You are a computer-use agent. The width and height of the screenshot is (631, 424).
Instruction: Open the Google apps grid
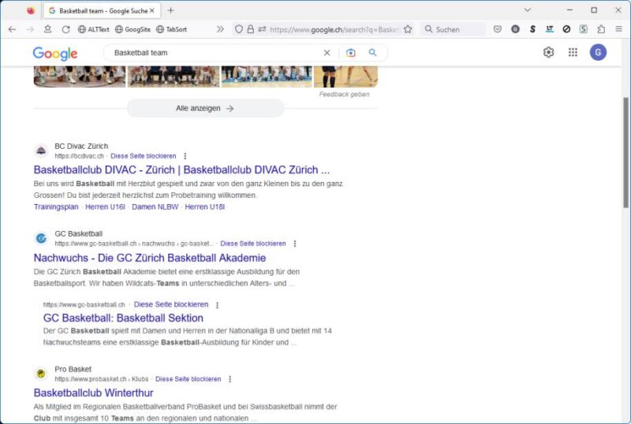pyautogui.click(x=573, y=53)
